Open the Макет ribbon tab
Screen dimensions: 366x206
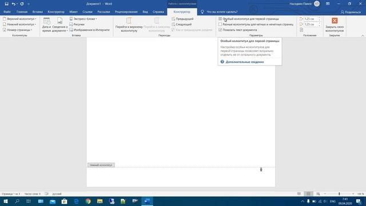click(73, 11)
